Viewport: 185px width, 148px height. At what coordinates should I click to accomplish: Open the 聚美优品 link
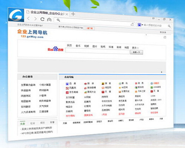70,102
